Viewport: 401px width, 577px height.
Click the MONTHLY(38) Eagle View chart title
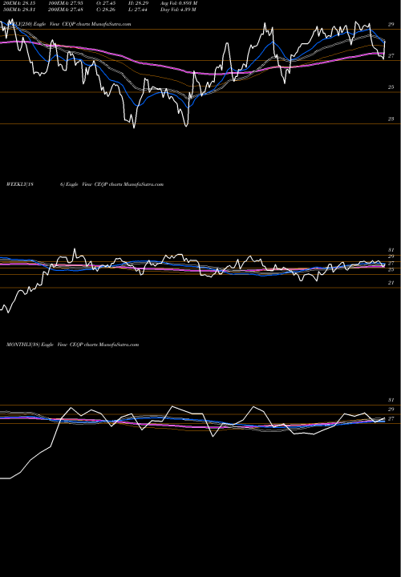[x=72, y=345]
